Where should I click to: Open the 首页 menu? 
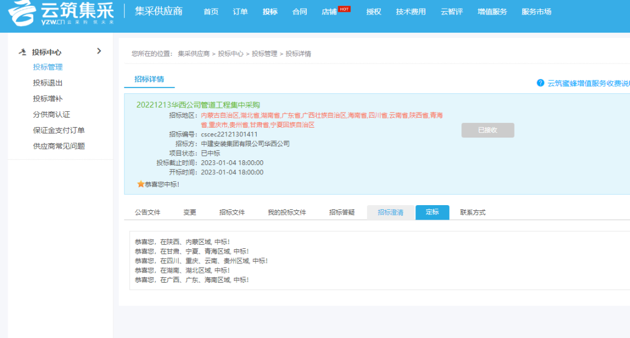pos(211,12)
